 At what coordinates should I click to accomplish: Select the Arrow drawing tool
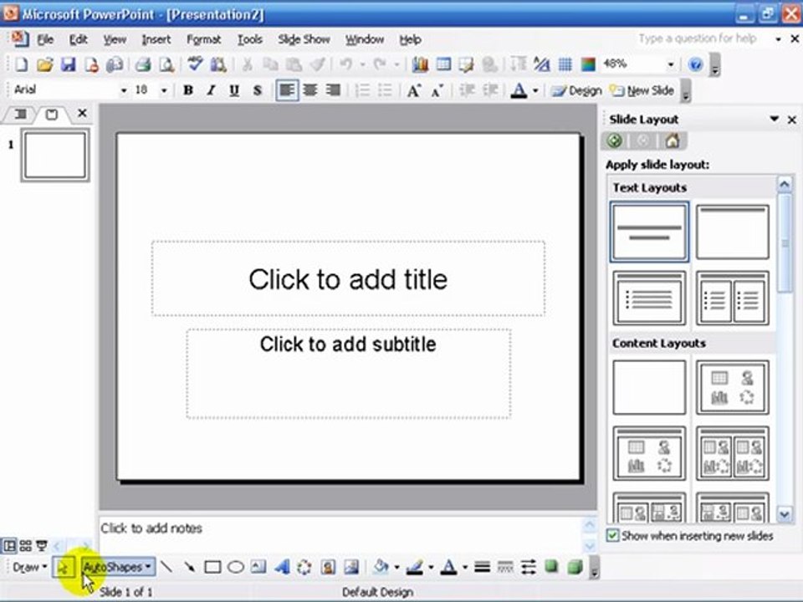click(x=190, y=567)
